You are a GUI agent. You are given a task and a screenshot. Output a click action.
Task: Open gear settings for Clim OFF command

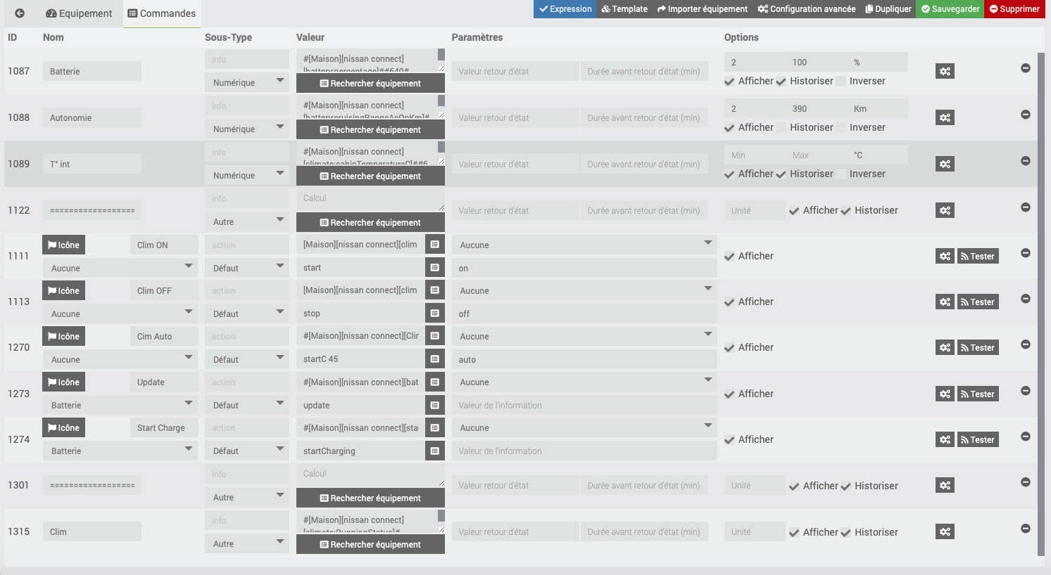click(945, 302)
